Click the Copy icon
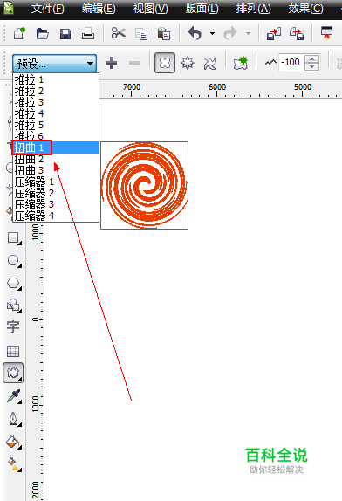Screen dimensions: 342x501 (x=141, y=34)
